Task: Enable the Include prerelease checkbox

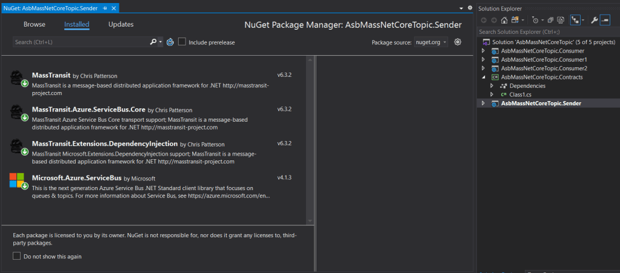Action: click(182, 42)
